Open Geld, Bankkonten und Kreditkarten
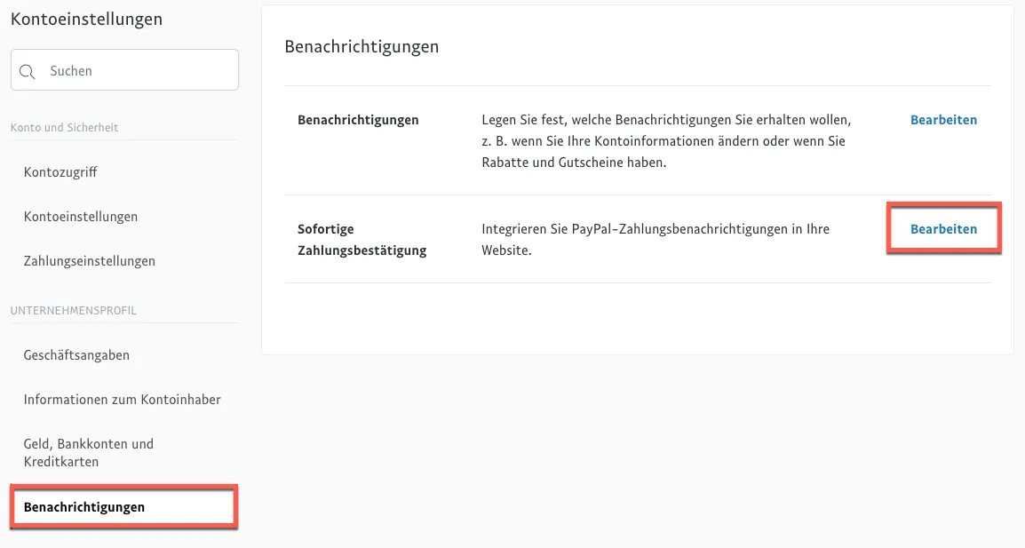1025x548 pixels. (x=89, y=453)
